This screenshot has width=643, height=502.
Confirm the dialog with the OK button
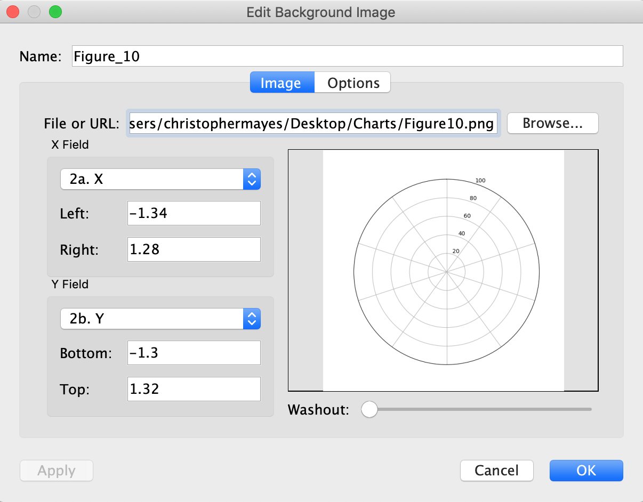[x=586, y=471]
